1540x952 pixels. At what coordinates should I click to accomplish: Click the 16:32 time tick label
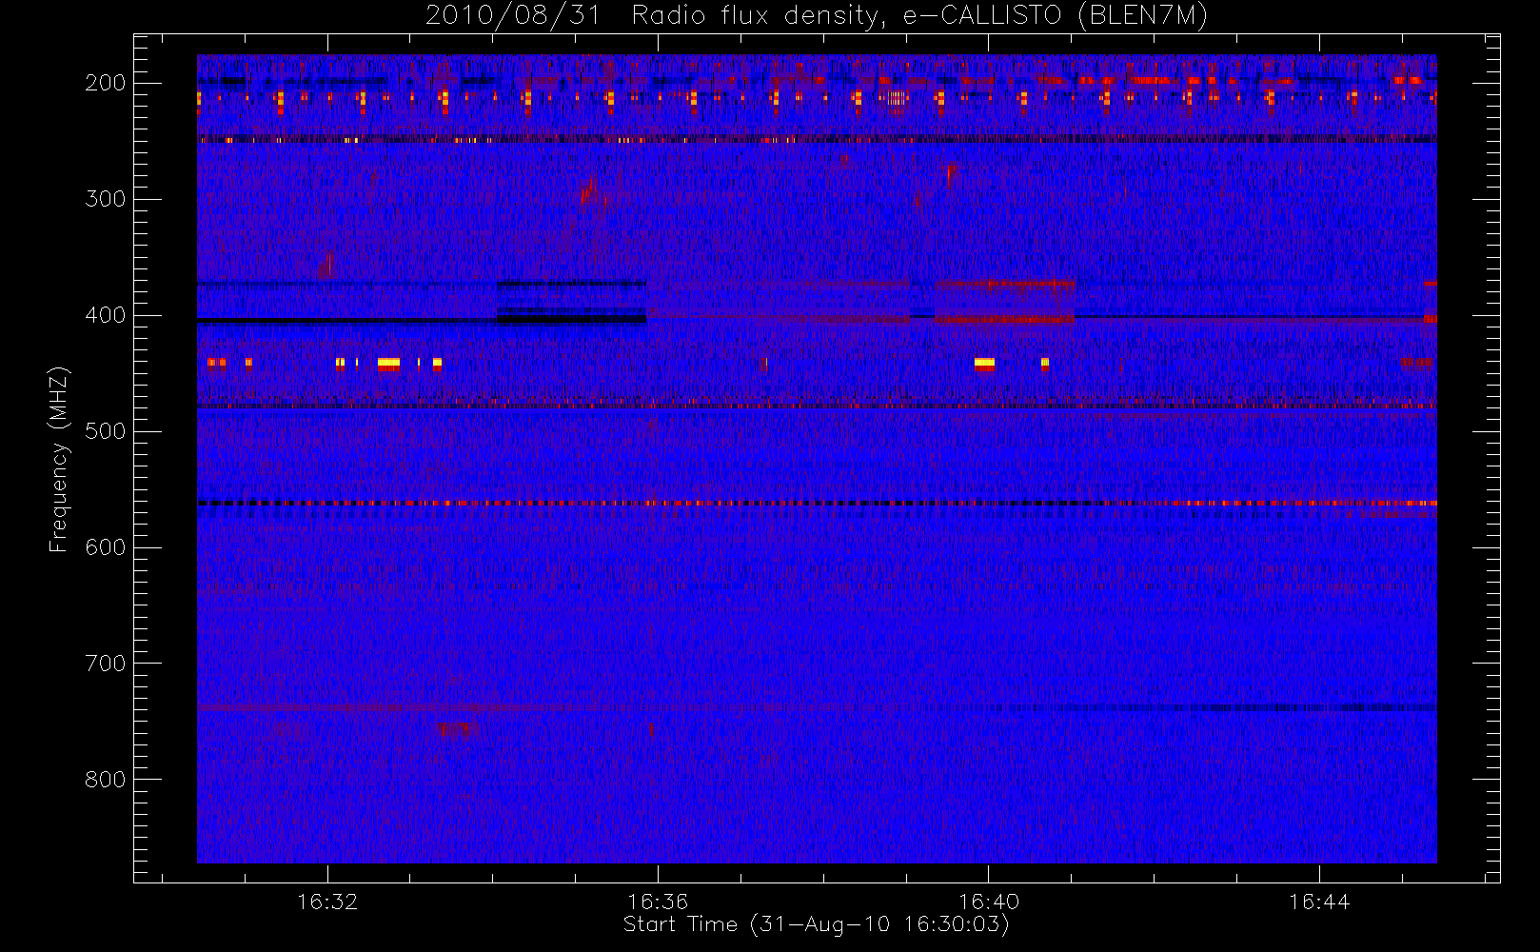pos(327,902)
